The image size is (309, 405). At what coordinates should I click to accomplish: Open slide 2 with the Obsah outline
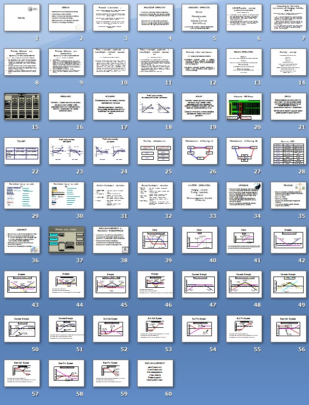click(x=66, y=18)
